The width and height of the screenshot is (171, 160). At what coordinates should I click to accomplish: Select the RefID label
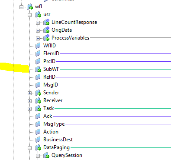[49, 77]
